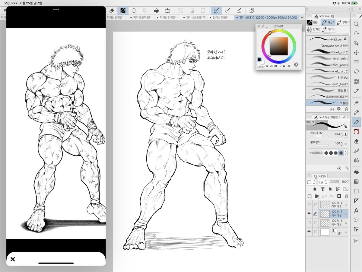Viewport: 362px width, 272px height.
Task: Choose the one1_pencil brush
Action: coord(327,65)
